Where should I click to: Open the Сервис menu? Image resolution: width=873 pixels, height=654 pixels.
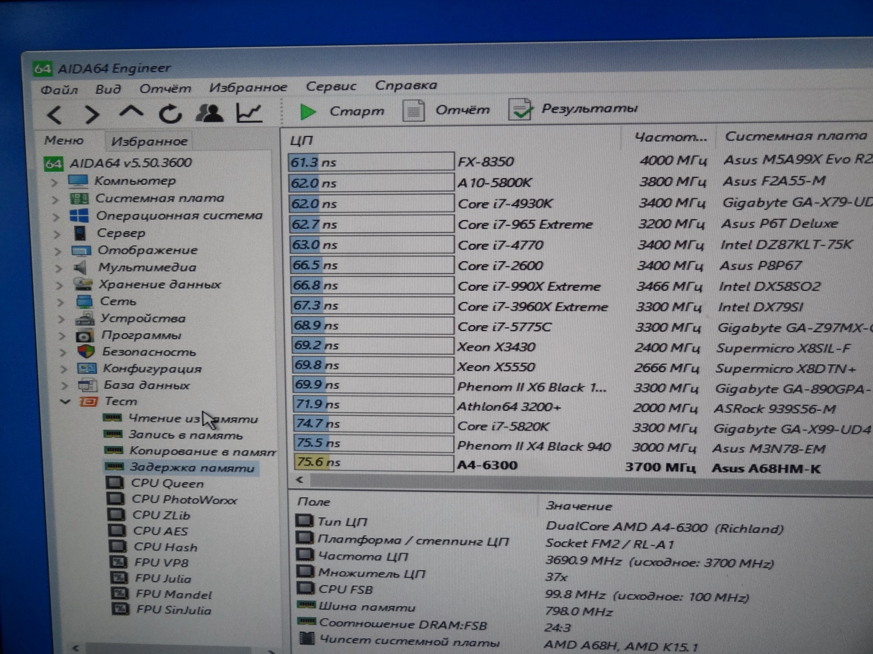pos(331,86)
